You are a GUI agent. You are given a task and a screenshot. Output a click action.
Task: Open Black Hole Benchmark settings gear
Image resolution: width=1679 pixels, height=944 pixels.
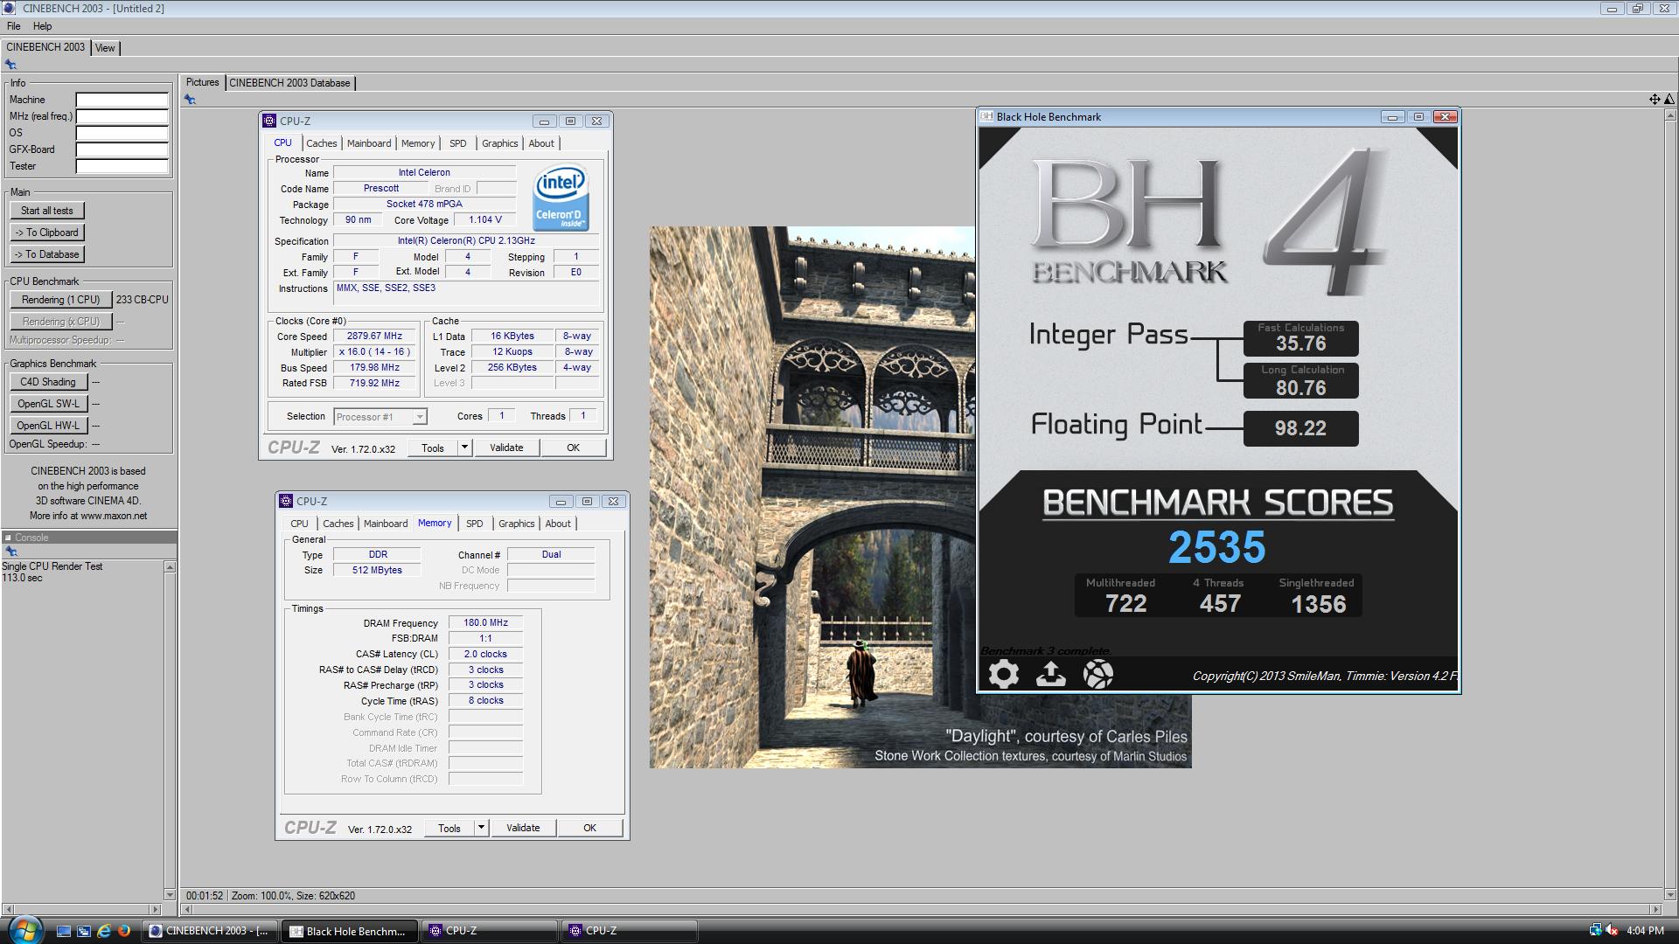pos(1004,674)
